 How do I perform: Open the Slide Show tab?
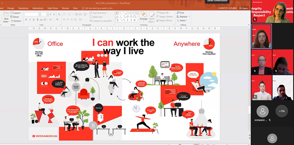(x=53, y=8)
